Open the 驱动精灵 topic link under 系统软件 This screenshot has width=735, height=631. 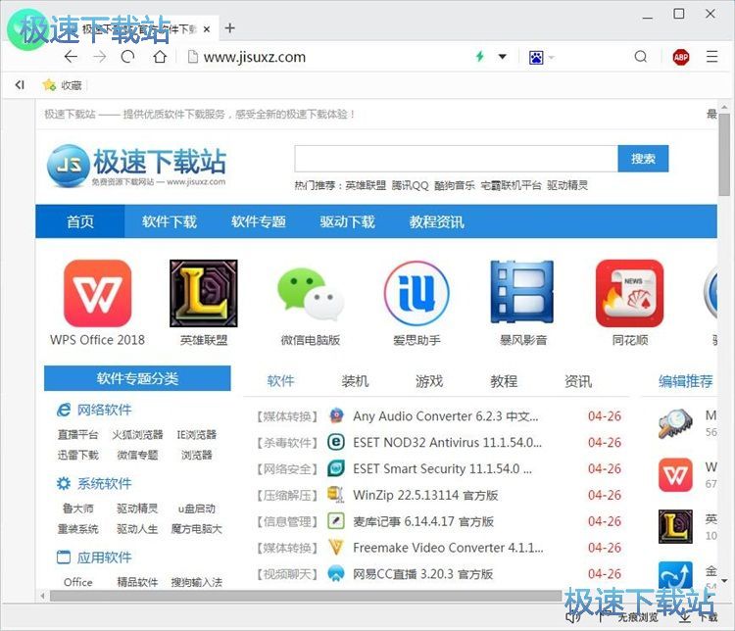pos(137,509)
